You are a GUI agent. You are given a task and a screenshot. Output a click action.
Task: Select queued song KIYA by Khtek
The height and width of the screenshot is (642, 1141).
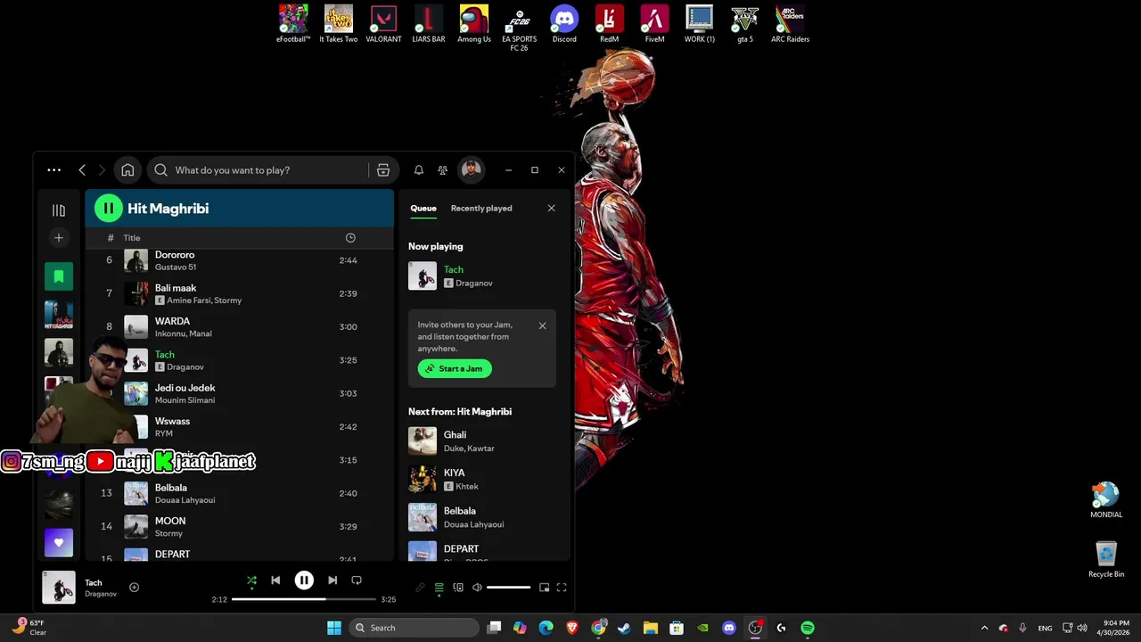coord(481,479)
